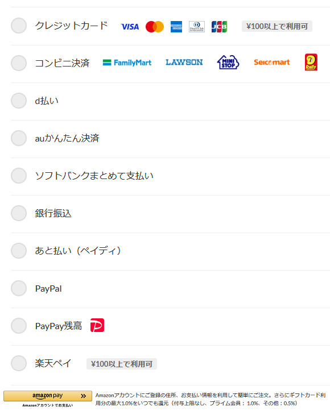Click the amazon pay button
The height and width of the screenshot is (415, 330).
[48, 396]
